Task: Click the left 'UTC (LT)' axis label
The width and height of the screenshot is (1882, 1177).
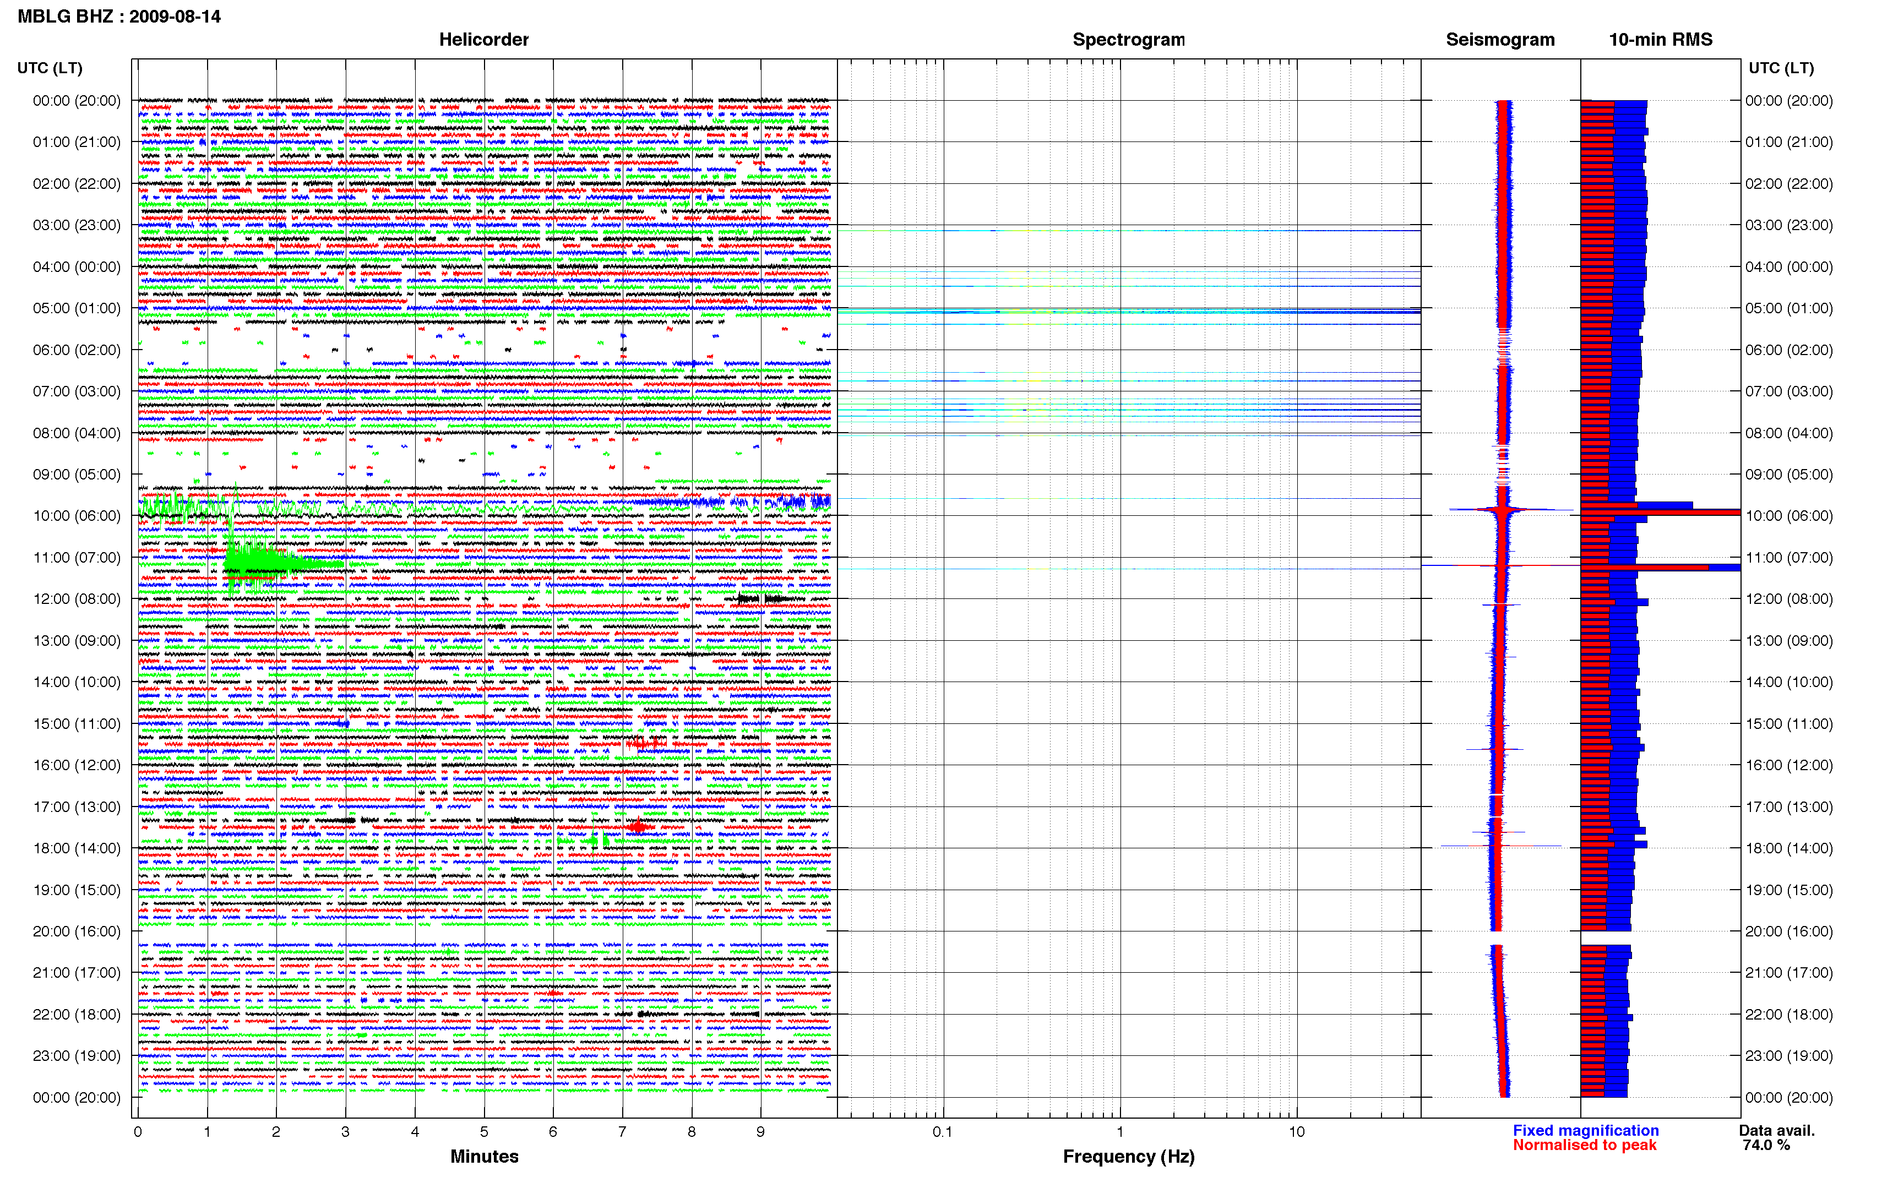Action: (50, 68)
